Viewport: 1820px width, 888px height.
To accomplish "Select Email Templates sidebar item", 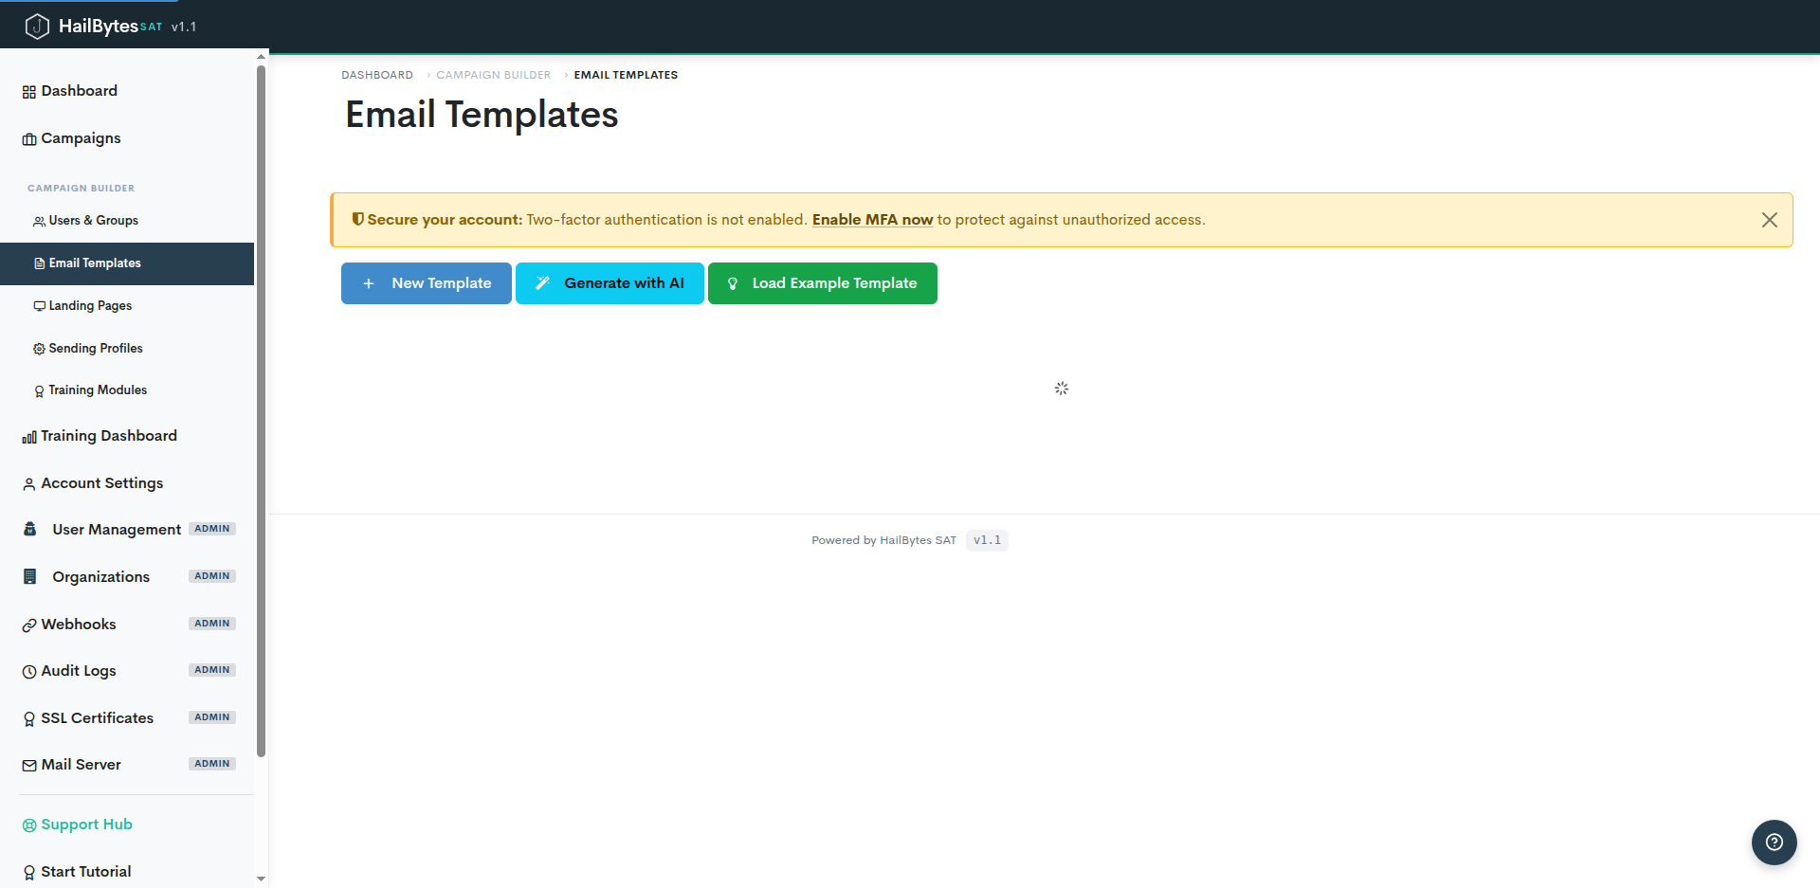I will [x=127, y=263].
